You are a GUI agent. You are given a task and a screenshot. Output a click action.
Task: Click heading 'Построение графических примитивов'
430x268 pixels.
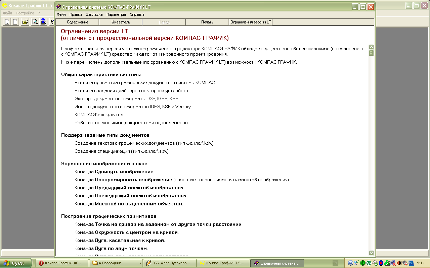(109, 216)
